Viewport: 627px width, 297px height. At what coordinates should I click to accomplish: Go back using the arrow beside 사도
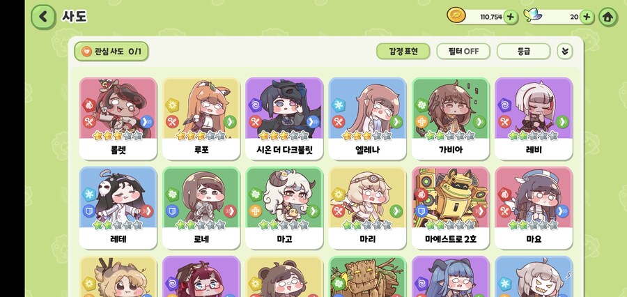[x=43, y=17]
